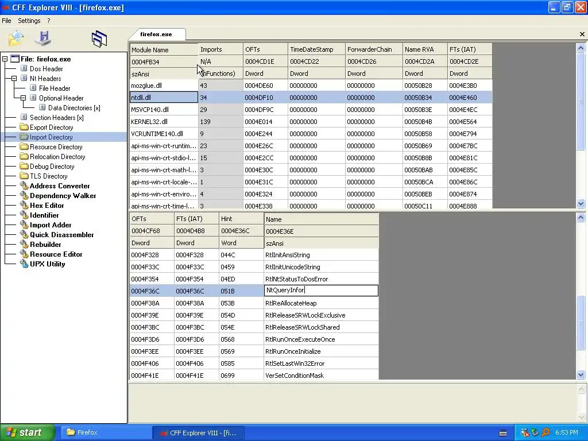
Task: Collapse the Optional Header tree node
Action: [x=23, y=98]
